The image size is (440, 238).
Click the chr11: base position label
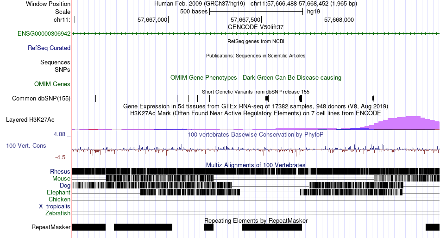(x=62, y=19)
